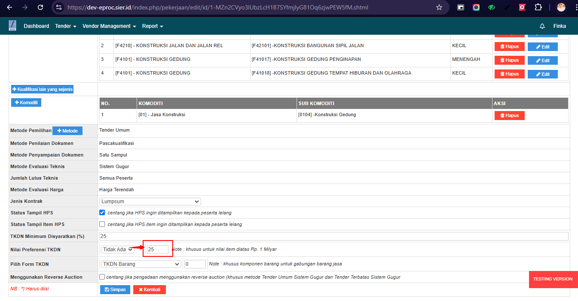Uncheck the Status Tampil HPS checkbox

(x=102, y=213)
